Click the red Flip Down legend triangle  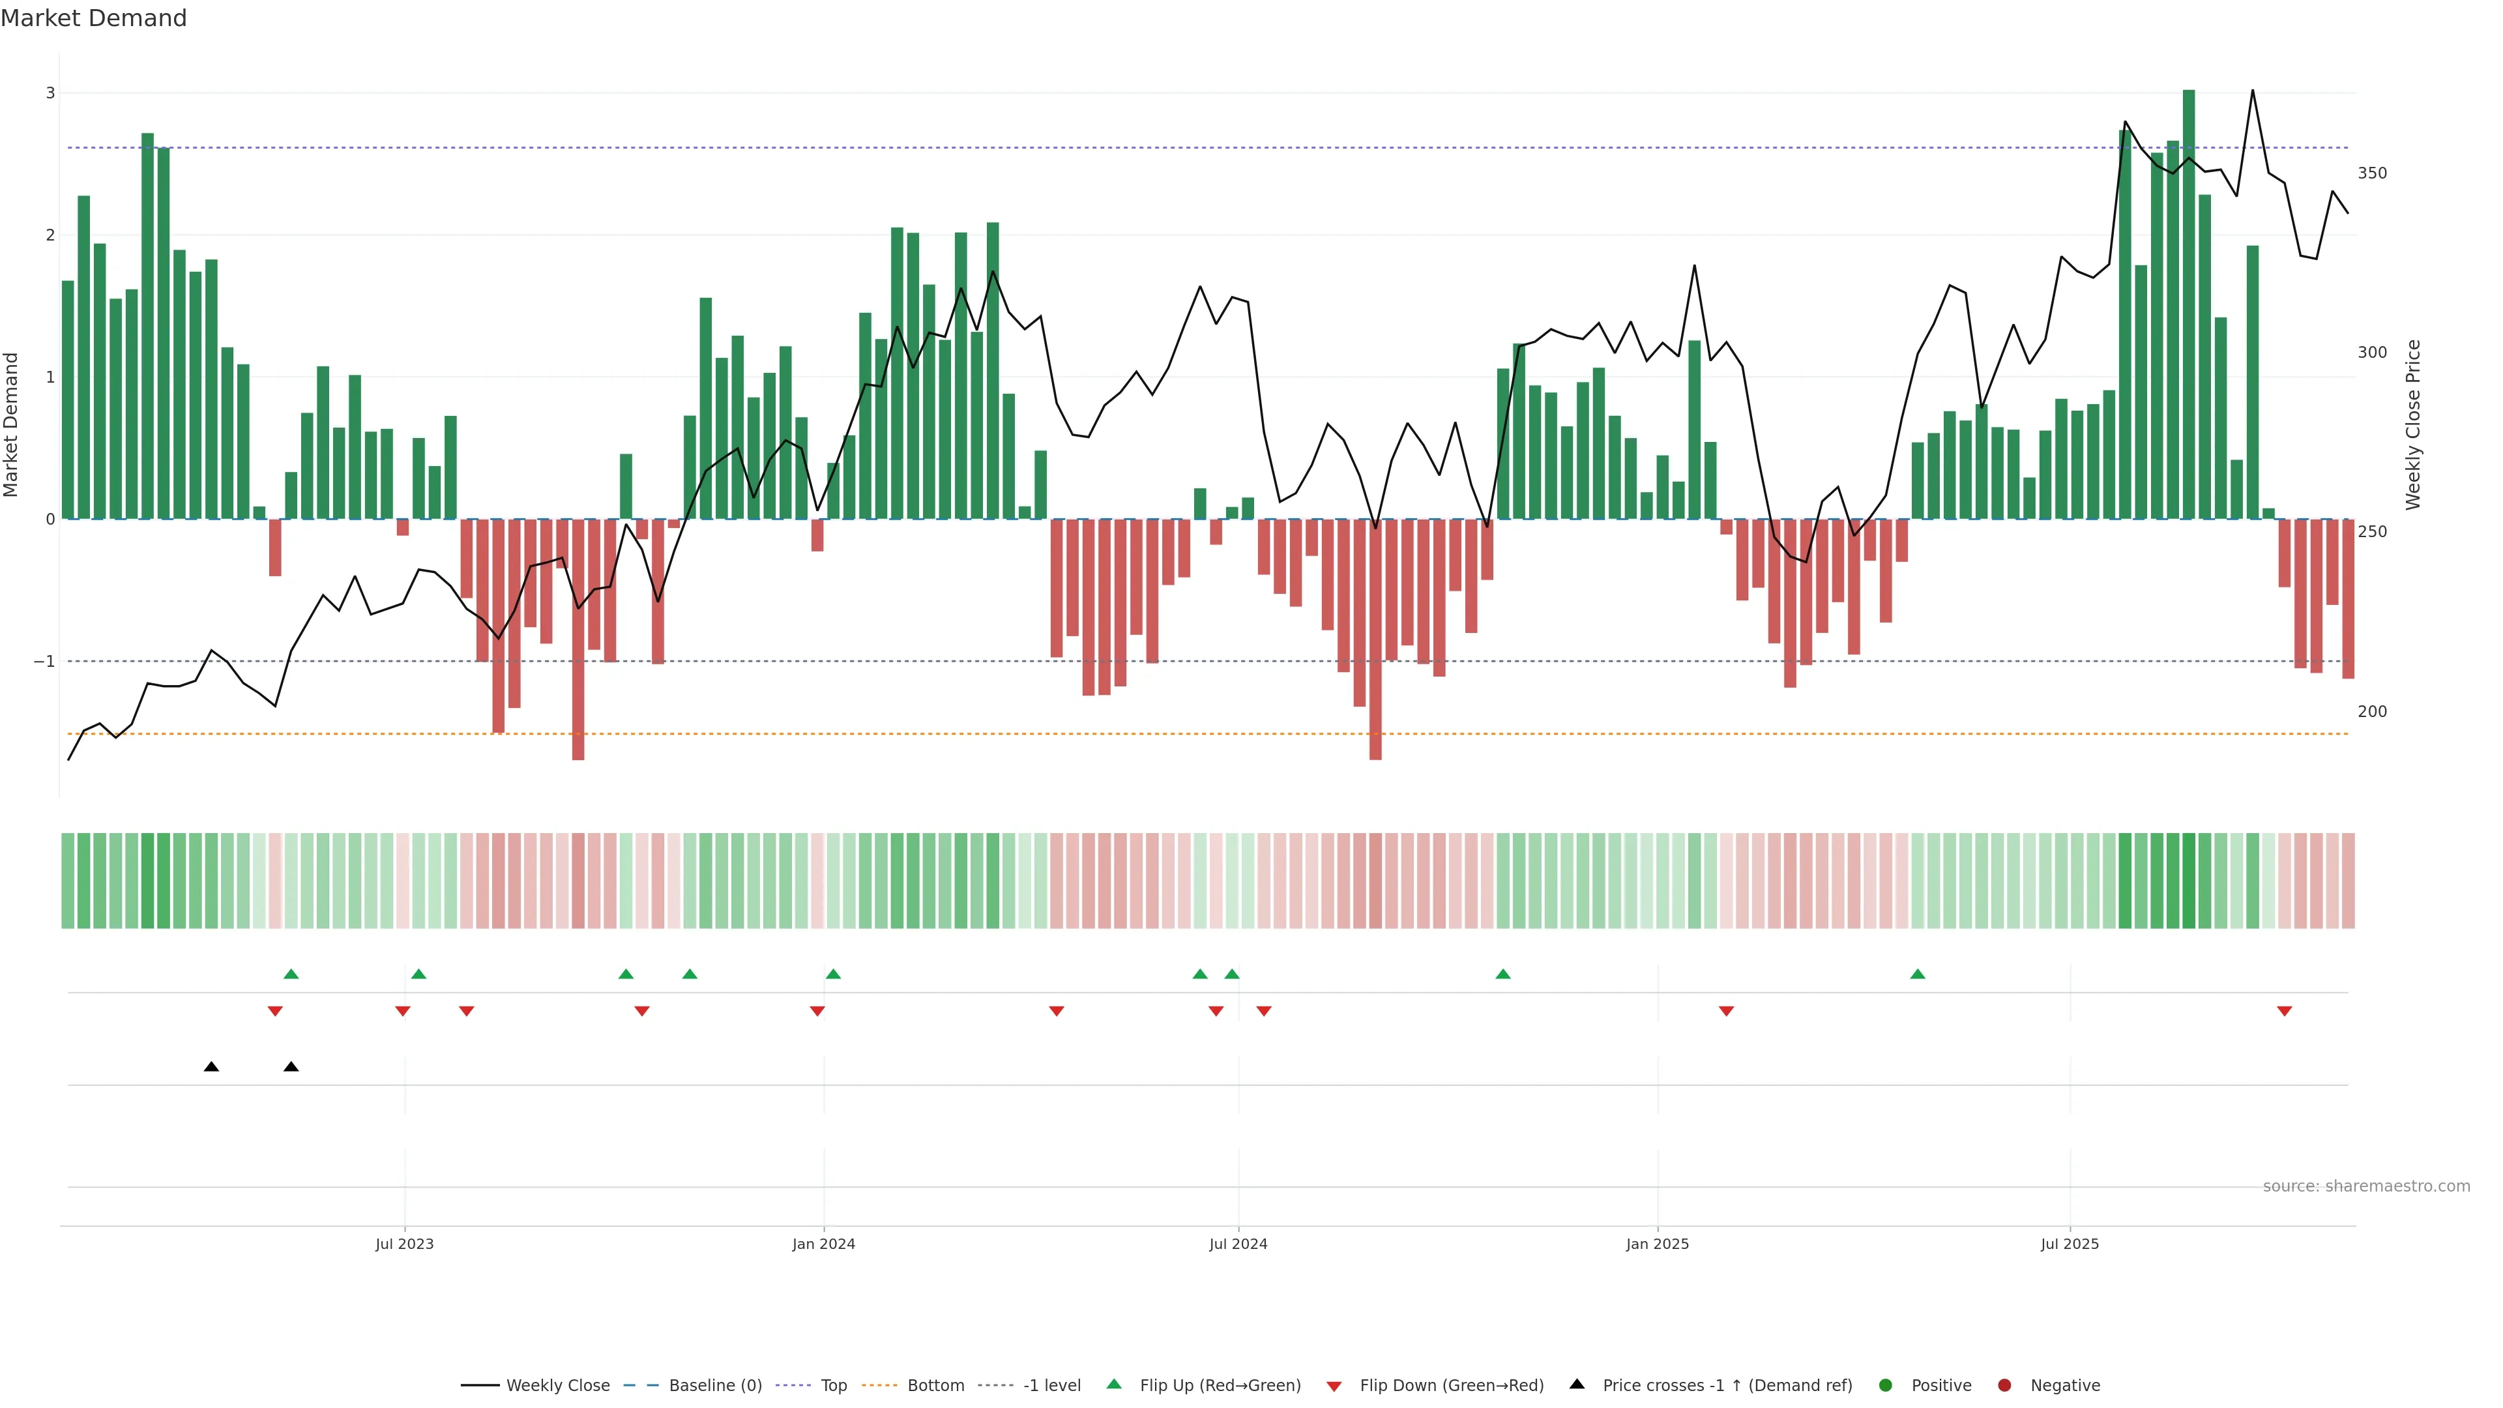tap(1334, 1386)
